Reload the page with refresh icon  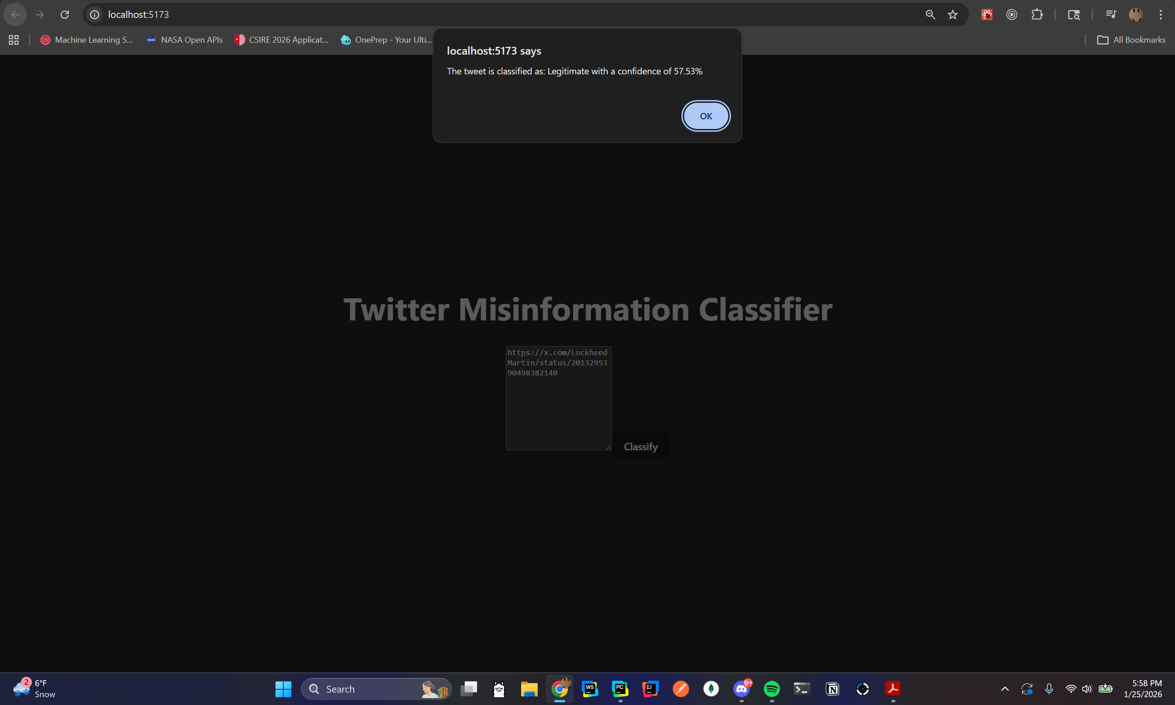pos(65,15)
